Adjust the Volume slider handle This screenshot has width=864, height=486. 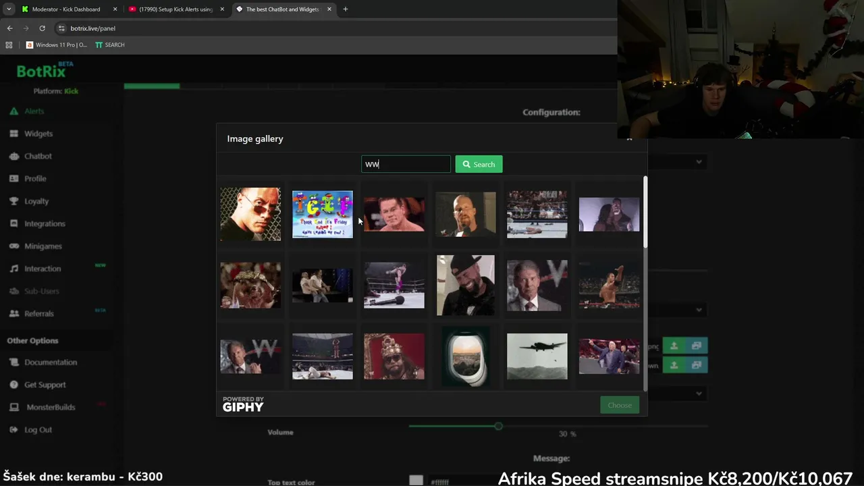coord(498,427)
